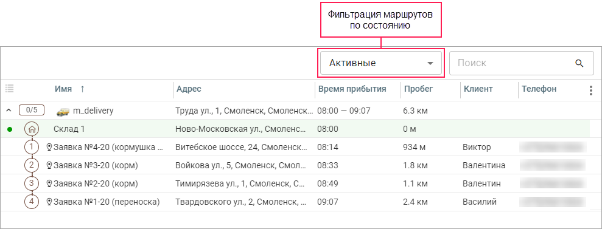Click the Адрес column header
602x229 pixels.
point(189,89)
